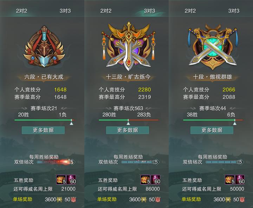Click the 十段·傲视群雄 rank title banner

coord(213,77)
